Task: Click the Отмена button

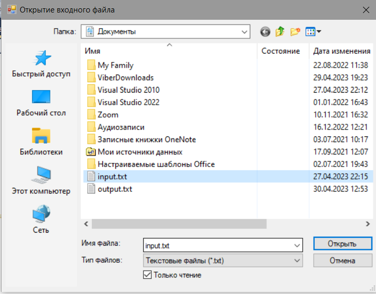Action: tap(343, 261)
